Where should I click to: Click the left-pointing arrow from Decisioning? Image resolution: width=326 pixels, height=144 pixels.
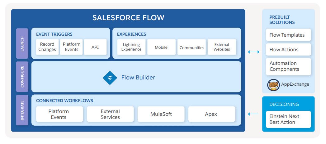253,114
